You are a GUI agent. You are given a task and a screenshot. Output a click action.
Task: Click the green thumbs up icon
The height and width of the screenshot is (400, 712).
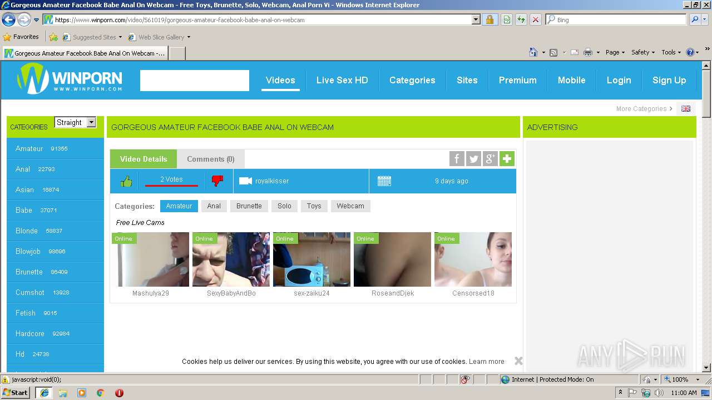[x=126, y=181]
